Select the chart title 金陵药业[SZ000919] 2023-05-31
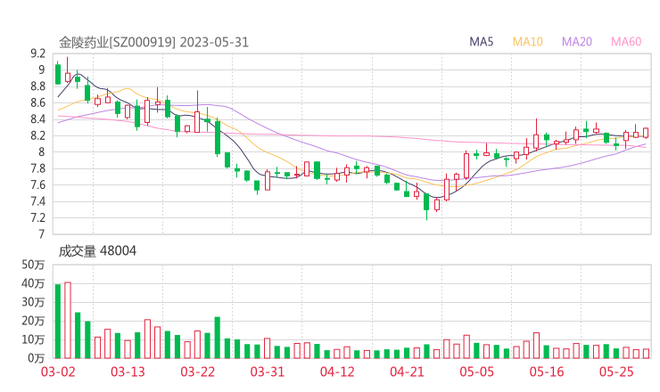The width and height of the screenshot is (660, 392). [153, 42]
